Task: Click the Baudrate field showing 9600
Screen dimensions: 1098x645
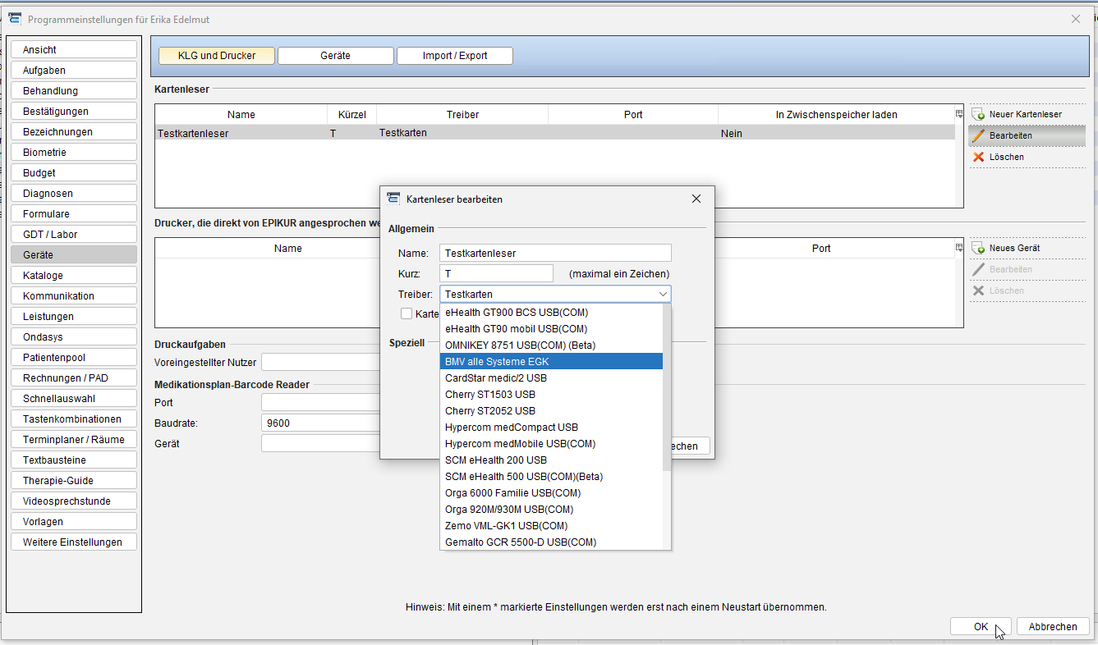Action: 320,423
